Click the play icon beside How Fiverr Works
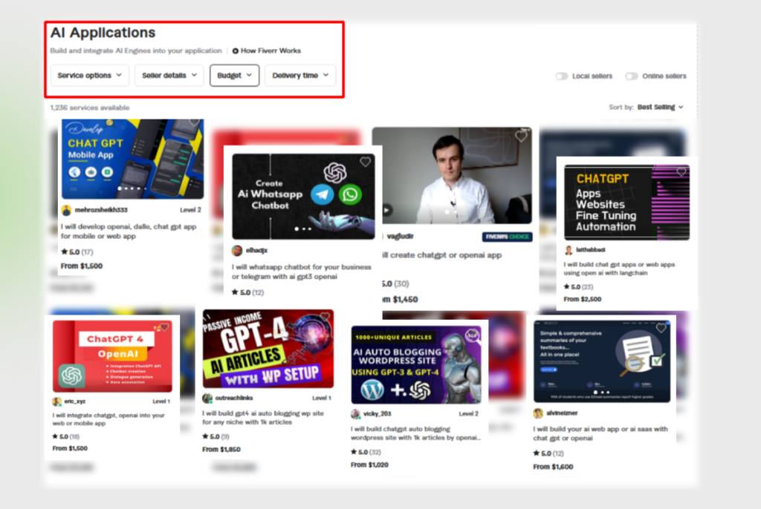This screenshot has height=509, width=761. point(236,51)
